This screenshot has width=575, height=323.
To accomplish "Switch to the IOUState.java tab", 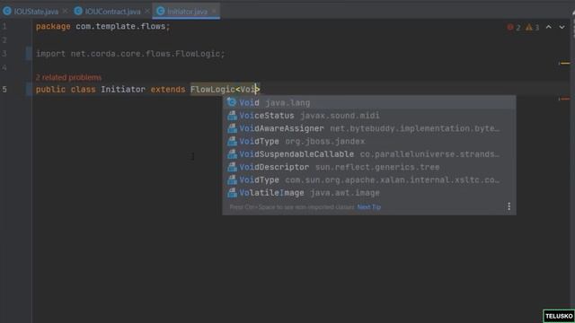I will tap(36, 12).
